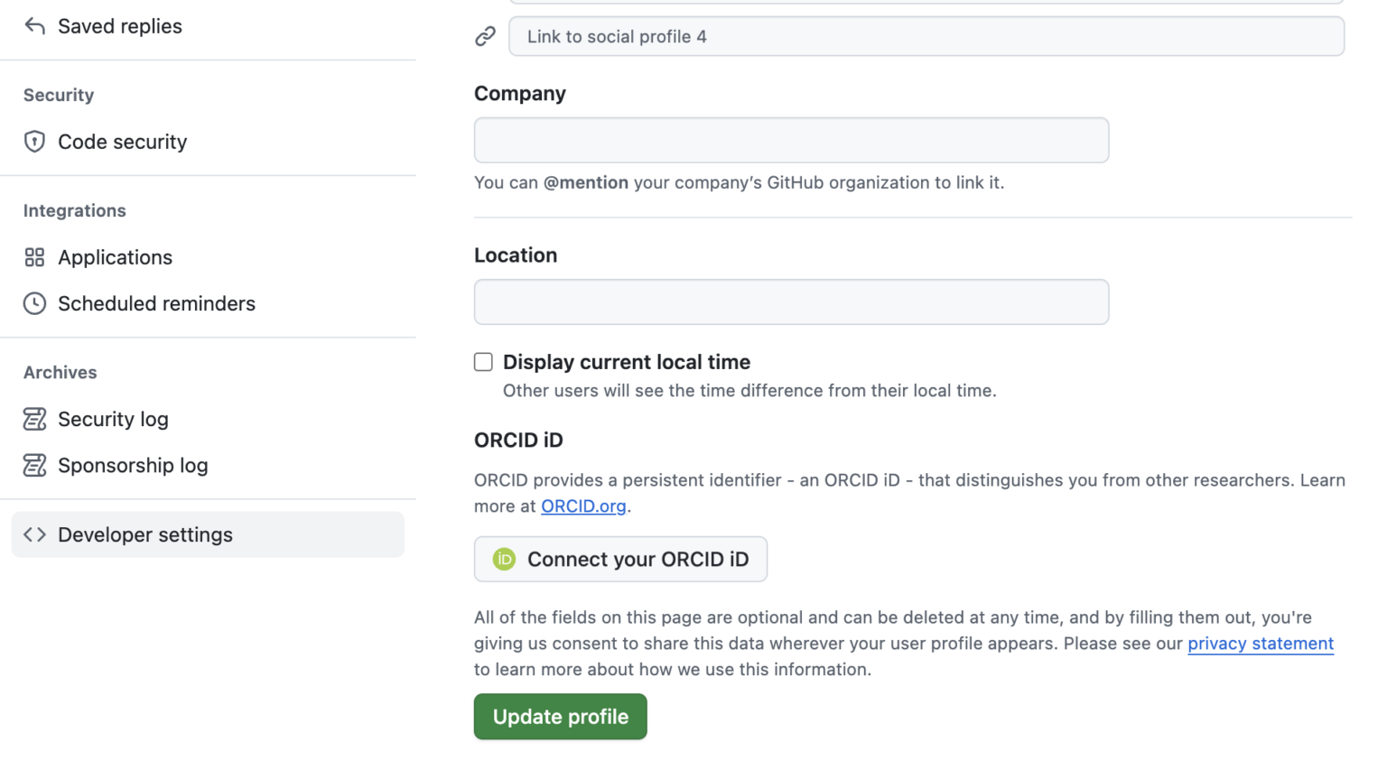Image resolution: width=1387 pixels, height=770 pixels.
Task: Click the Developer settings code icon
Action: click(x=34, y=534)
